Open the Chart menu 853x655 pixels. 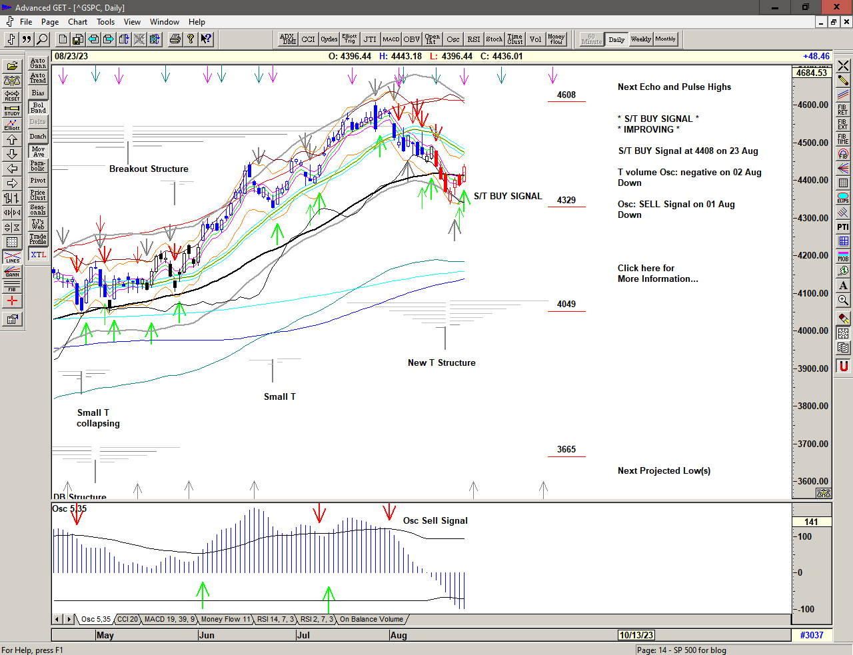77,22
